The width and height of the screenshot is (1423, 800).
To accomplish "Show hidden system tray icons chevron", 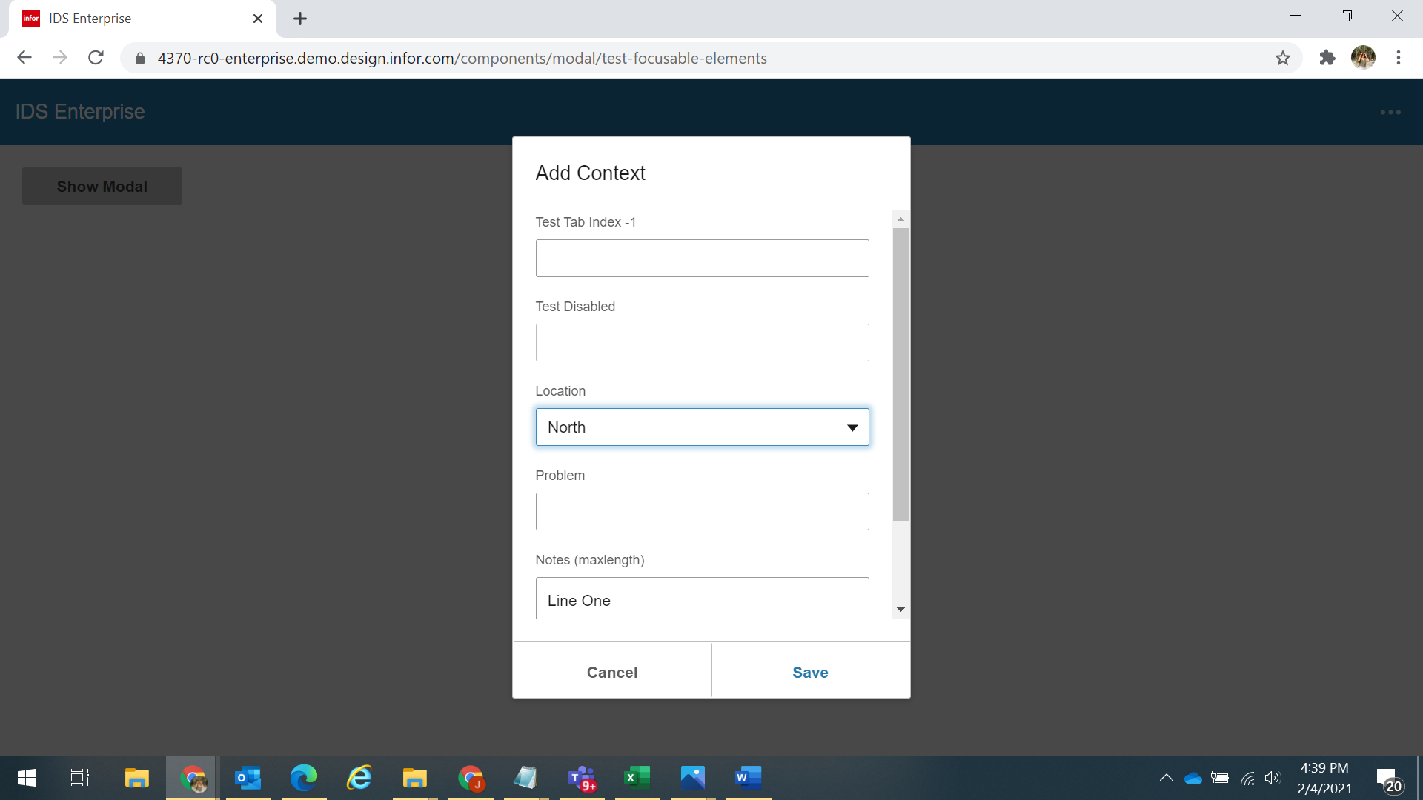I will (1166, 778).
